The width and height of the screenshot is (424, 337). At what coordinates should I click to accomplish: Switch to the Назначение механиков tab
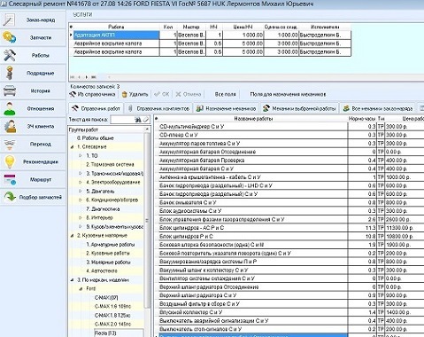click(227, 108)
